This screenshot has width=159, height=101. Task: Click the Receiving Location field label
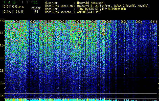coord(59,6)
